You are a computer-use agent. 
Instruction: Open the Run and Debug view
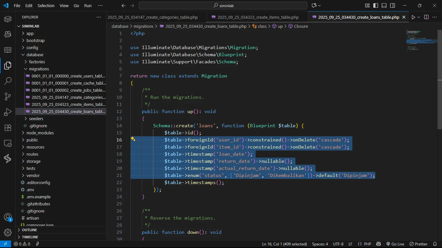[8, 112]
